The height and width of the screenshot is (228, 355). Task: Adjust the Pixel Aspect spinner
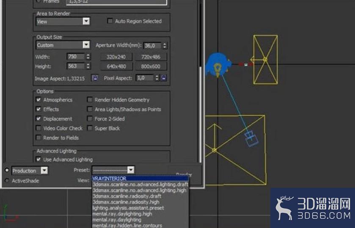pos(157,78)
